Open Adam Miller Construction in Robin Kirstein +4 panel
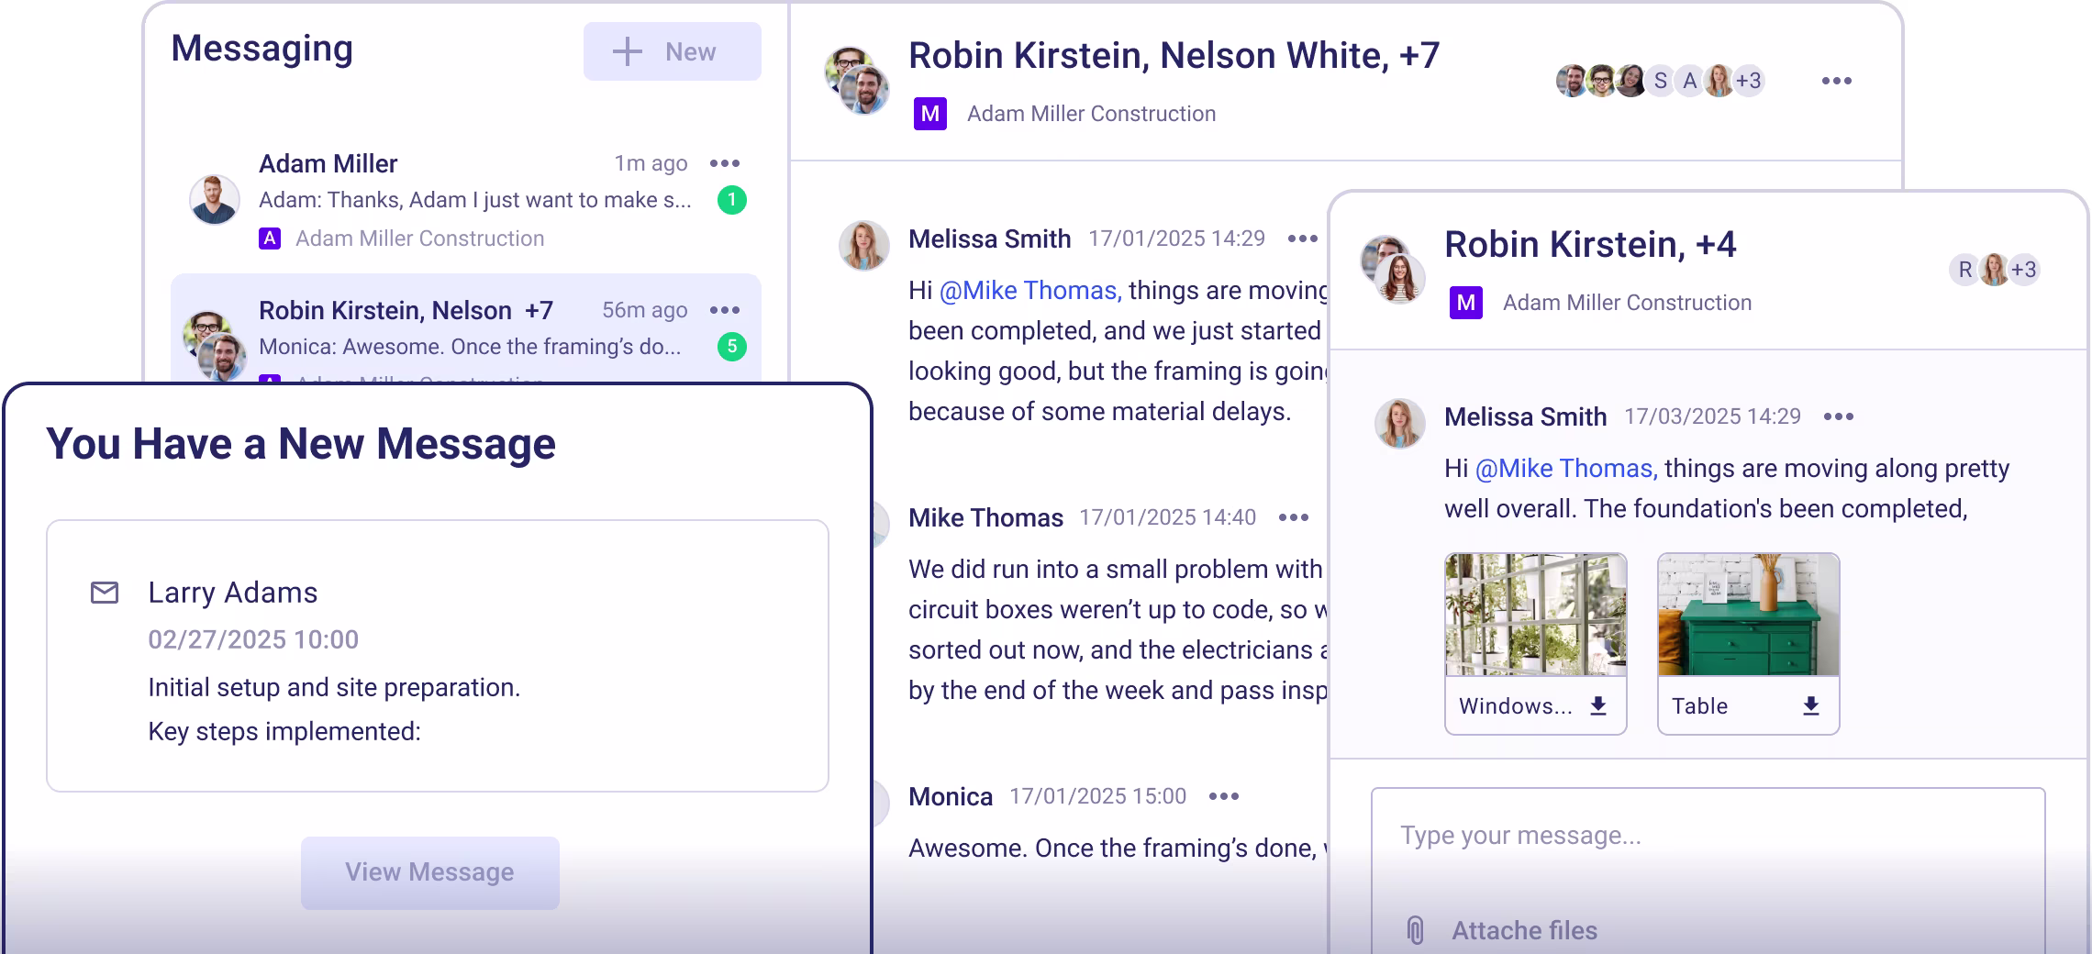Viewport: 2092px width, 954px height. (x=1627, y=303)
